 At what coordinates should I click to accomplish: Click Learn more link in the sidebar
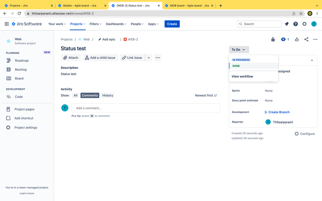click(27, 193)
